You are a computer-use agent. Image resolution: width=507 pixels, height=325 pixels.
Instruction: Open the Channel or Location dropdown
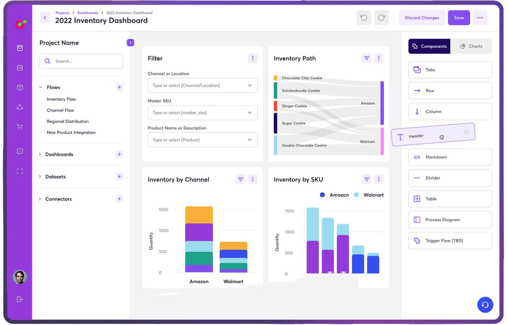tap(202, 86)
